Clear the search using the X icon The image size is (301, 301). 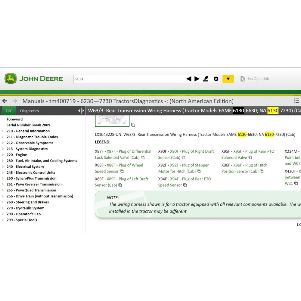(216, 79)
